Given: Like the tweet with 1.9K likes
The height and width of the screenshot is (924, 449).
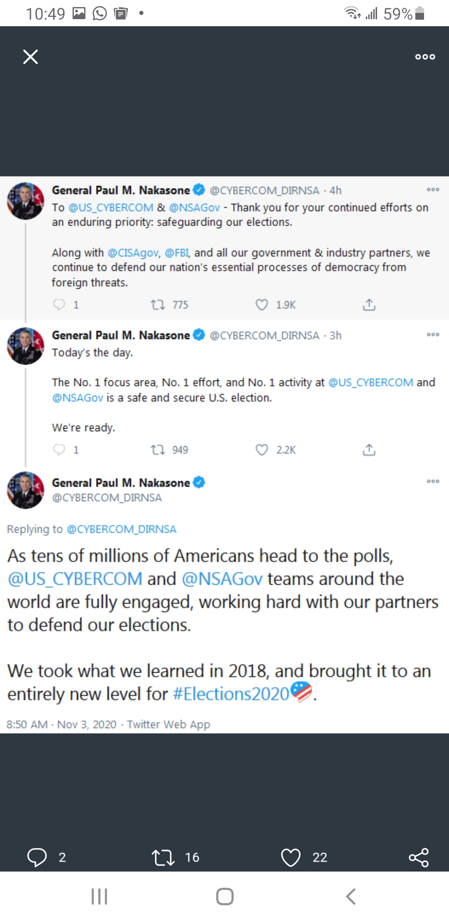Looking at the screenshot, I should coord(262,305).
